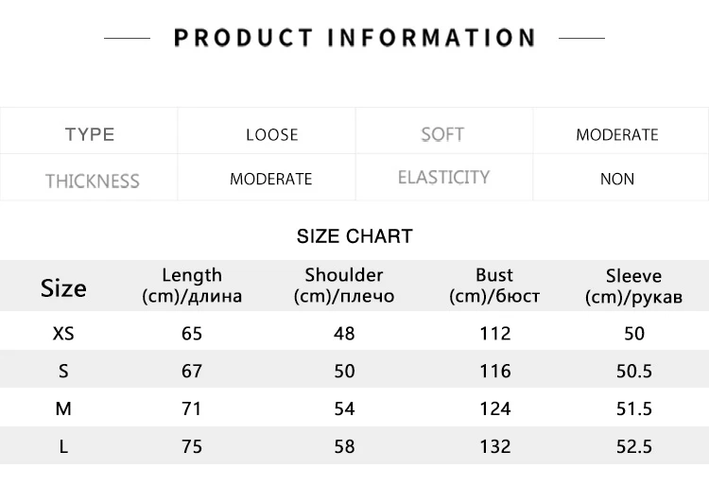Select the ELASTICITY label cell

(x=443, y=177)
